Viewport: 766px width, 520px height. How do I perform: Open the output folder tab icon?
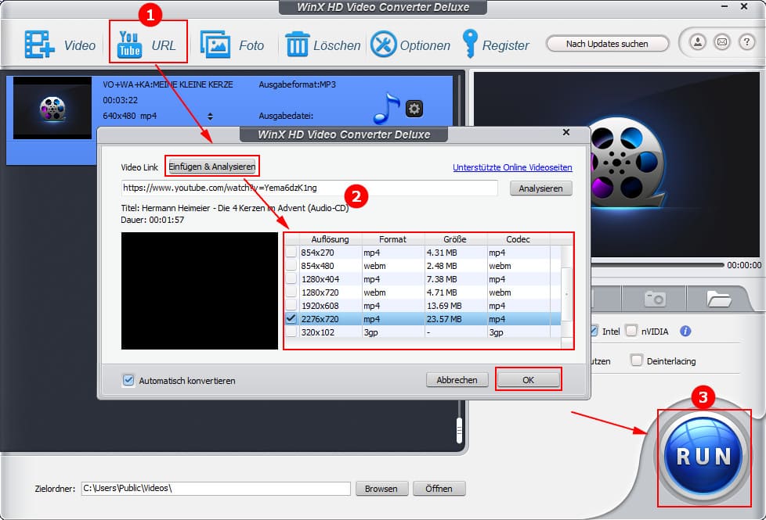point(718,299)
